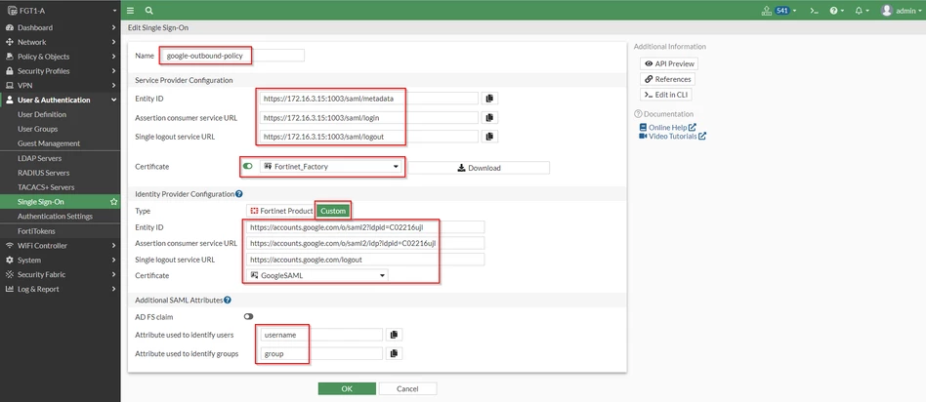The image size is (926, 402).
Task: Go to Guest Management
Action: tap(49, 143)
